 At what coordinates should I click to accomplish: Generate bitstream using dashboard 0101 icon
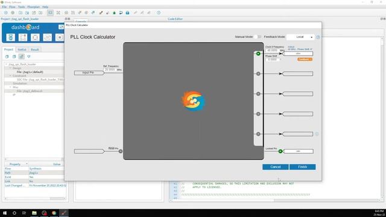pos(48,37)
